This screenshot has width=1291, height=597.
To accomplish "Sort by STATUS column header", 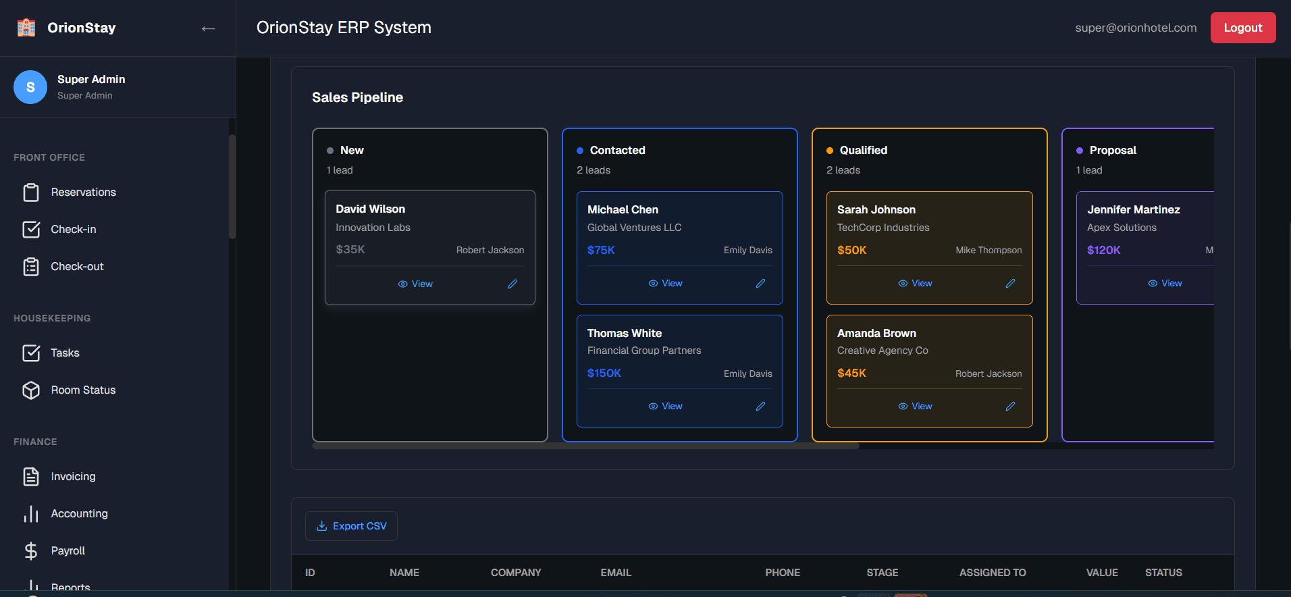I will (1163, 573).
